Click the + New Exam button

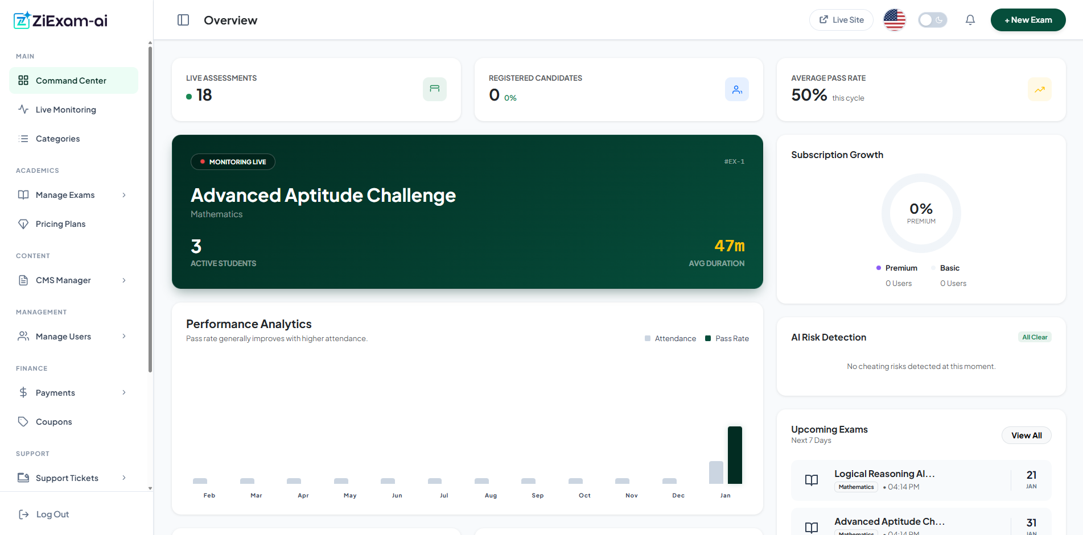[1028, 19]
